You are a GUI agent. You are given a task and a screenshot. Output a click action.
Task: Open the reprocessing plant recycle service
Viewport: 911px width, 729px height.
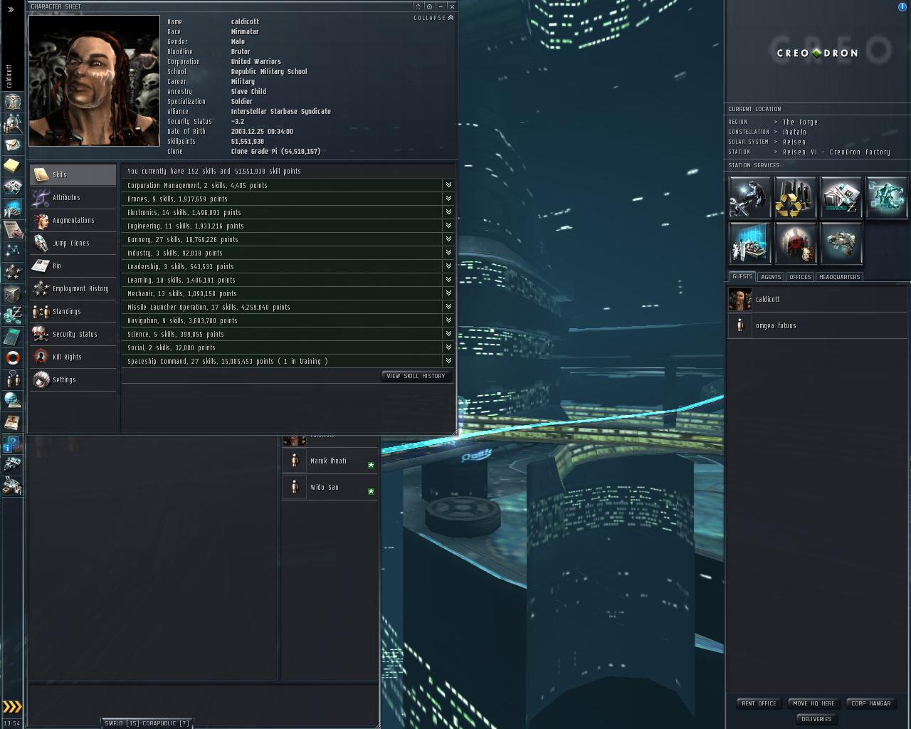point(795,197)
